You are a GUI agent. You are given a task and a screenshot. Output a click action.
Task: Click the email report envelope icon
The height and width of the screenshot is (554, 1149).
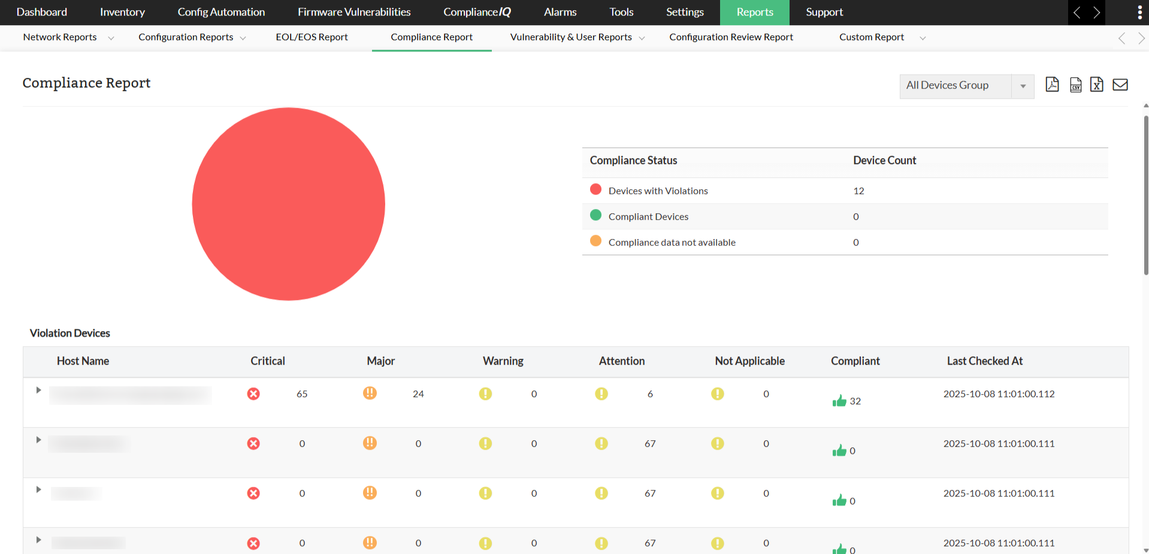pyautogui.click(x=1120, y=85)
